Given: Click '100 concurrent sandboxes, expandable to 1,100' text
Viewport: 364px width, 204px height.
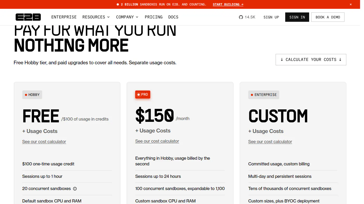Looking at the screenshot, I should 180,189.
